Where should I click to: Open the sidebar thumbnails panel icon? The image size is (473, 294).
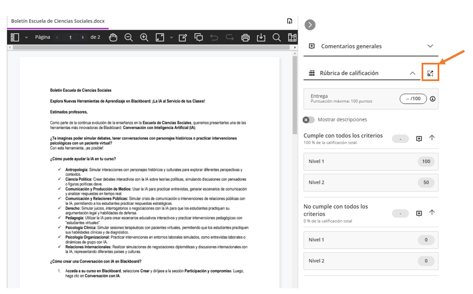point(15,37)
